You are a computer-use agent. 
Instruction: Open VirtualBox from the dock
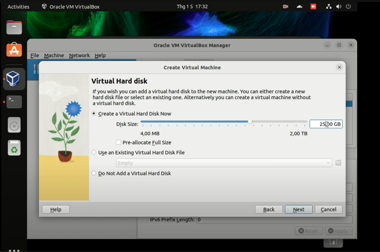pyautogui.click(x=14, y=79)
